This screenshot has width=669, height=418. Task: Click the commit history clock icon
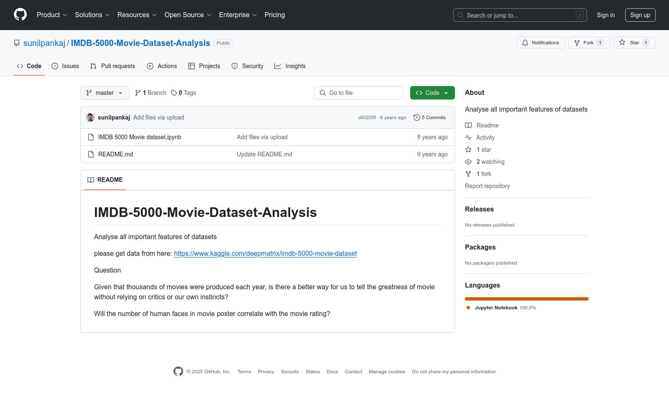416,117
